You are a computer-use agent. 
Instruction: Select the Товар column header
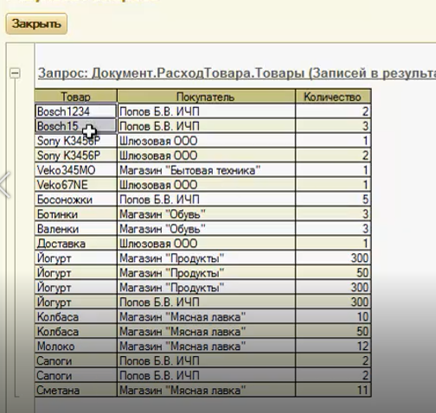pos(76,97)
